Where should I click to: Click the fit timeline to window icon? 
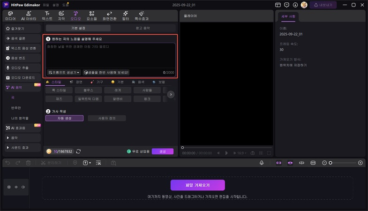click(x=313, y=163)
